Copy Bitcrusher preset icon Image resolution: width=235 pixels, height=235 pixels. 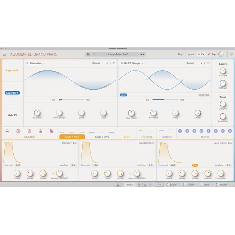[114, 63]
